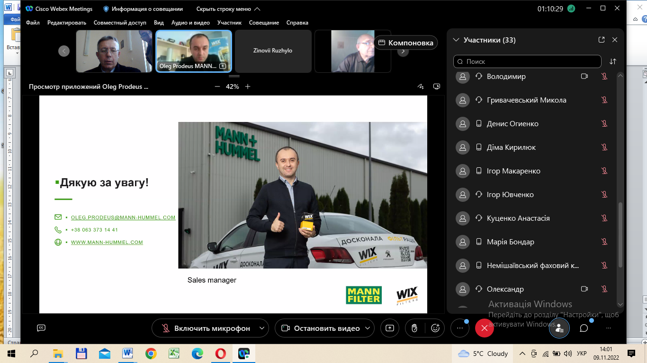The width and height of the screenshot is (647, 363).
Task: Toggle the participants panel icon
Action: tap(559, 328)
